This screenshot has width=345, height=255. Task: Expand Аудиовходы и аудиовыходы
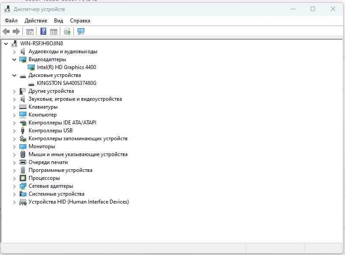(x=14, y=52)
